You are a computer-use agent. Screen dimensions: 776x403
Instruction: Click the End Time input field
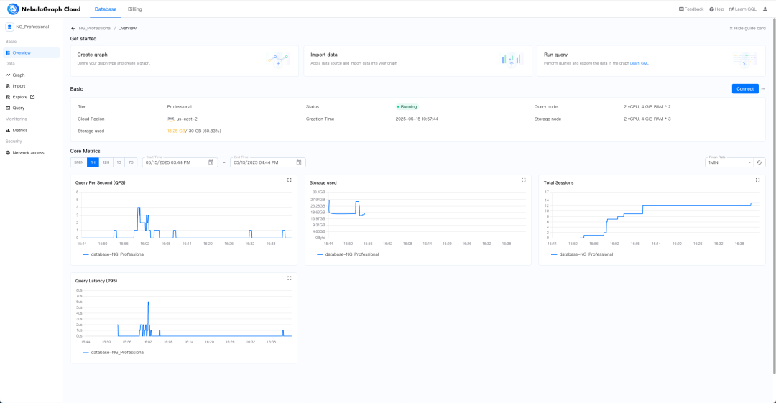click(x=268, y=162)
